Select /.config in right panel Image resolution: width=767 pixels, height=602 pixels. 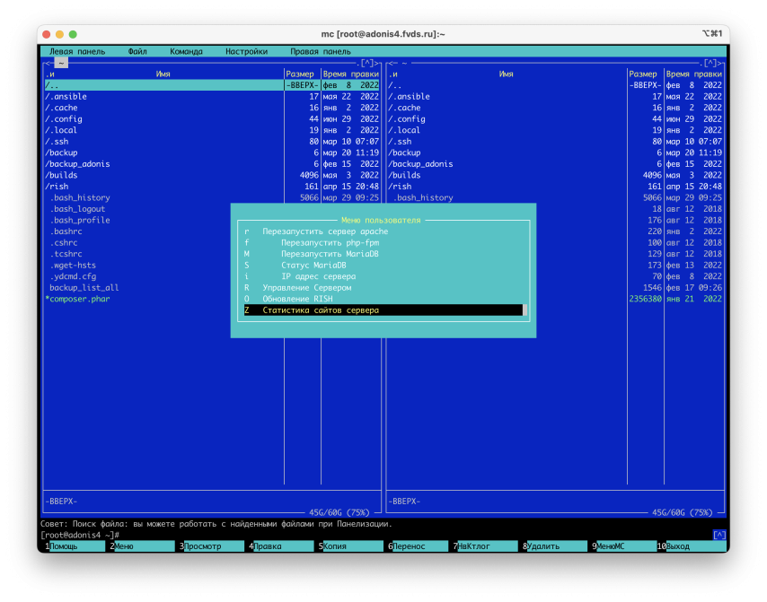pyautogui.click(x=555, y=119)
